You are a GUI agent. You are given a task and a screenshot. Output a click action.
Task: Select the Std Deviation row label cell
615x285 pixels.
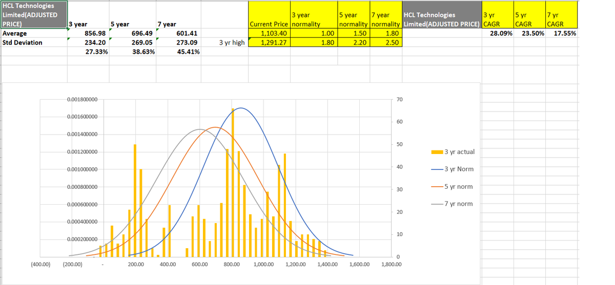click(34, 42)
